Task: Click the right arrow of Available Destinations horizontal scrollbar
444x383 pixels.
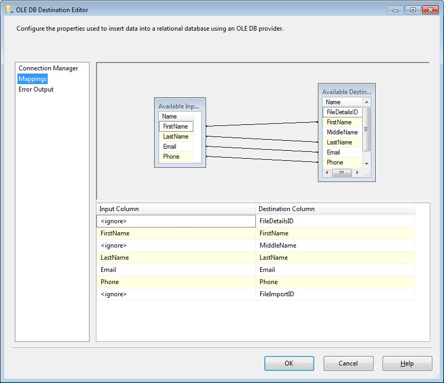Action: (358, 172)
